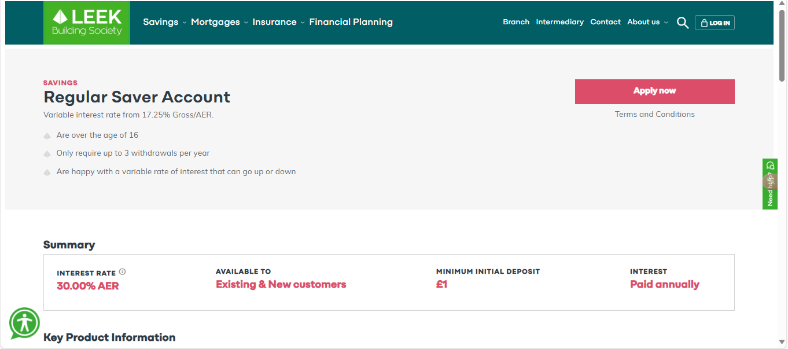Click the Summary heading
Image resolution: width=788 pixels, height=349 pixels.
click(x=69, y=245)
